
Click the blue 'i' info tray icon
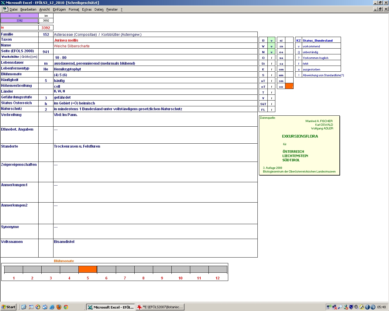pyautogui.click(x=367, y=307)
